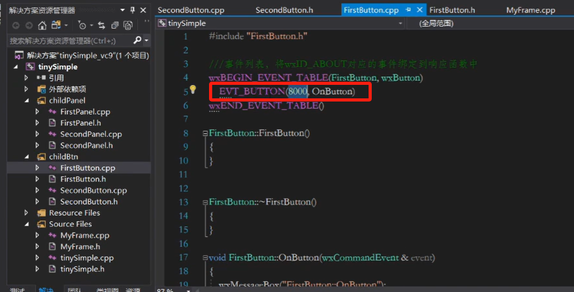Click the #include "FirstButton.h" line
The width and height of the screenshot is (574, 292).
tap(258, 36)
